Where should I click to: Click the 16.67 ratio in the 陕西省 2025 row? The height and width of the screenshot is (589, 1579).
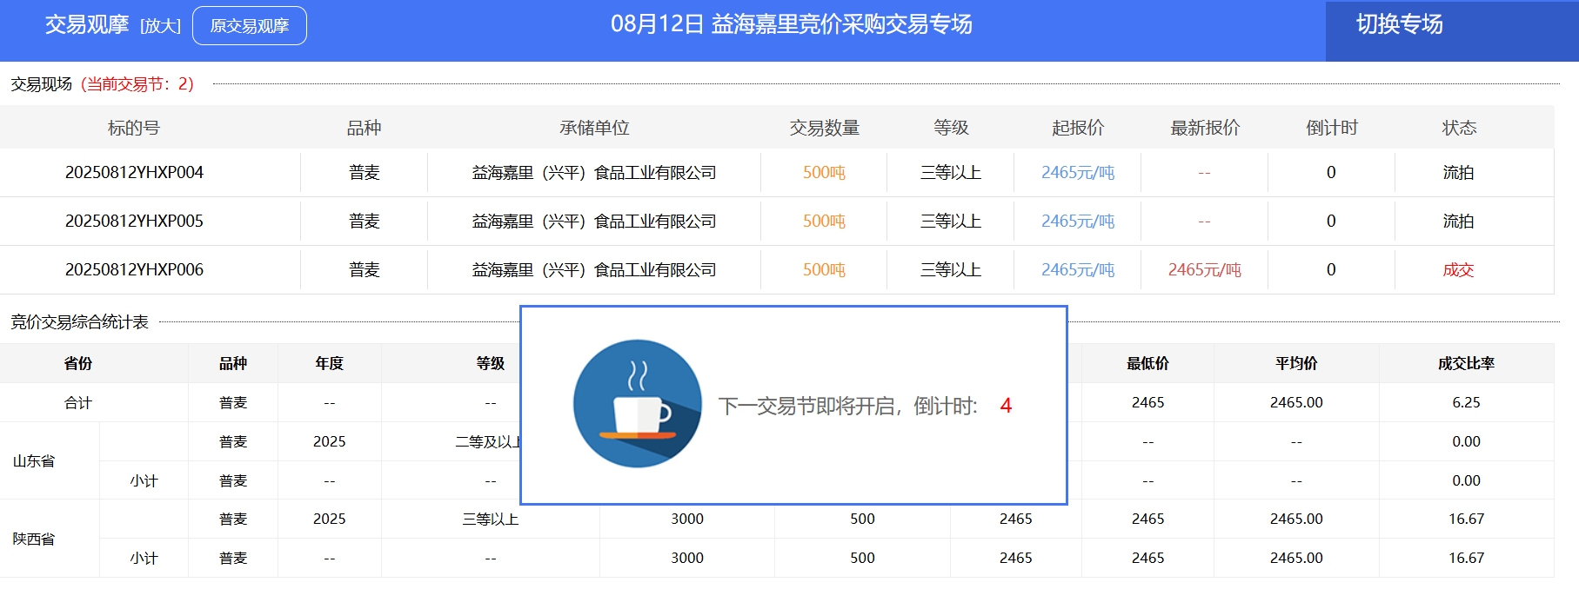click(x=1466, y=519)
